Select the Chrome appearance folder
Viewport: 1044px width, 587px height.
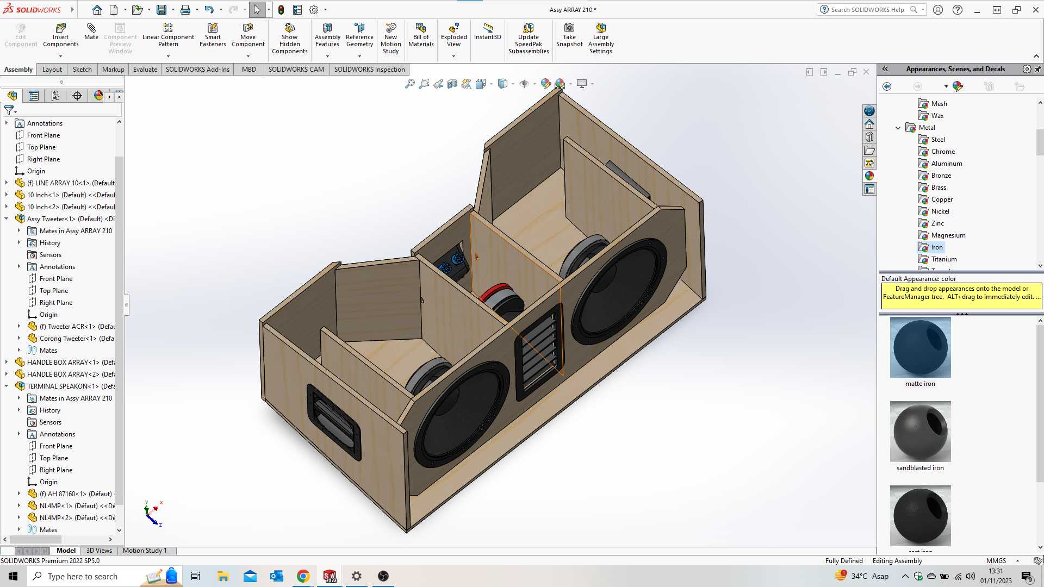click(x=936, y=152)
